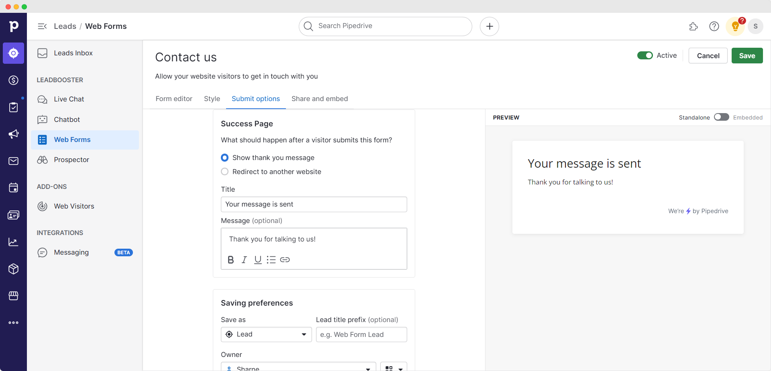Viewport: 771px width, 371px height.
Task: Save the Contact us web form
Action: 747,55
